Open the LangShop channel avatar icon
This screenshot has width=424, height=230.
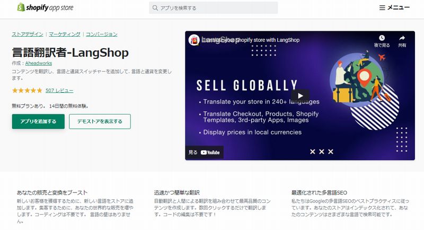[194, 40]
